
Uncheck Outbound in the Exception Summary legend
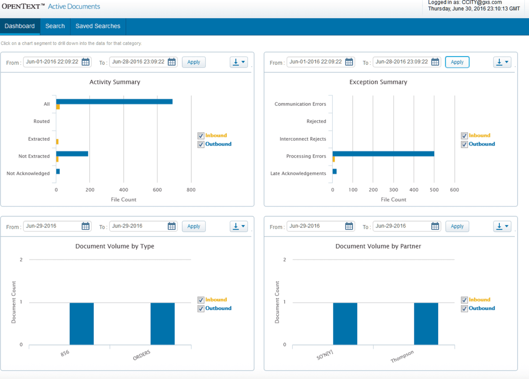point(465,144)
